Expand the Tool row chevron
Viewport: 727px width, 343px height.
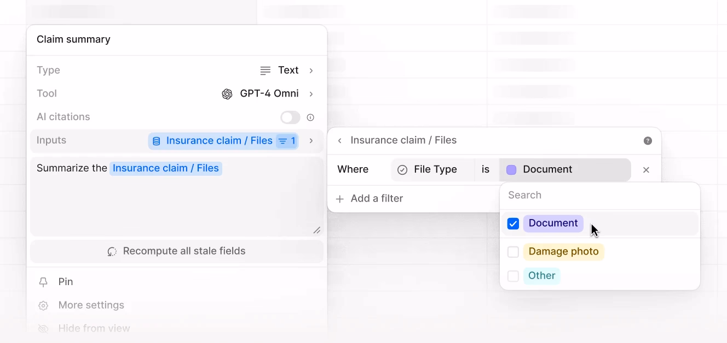[x=311, y=94]
